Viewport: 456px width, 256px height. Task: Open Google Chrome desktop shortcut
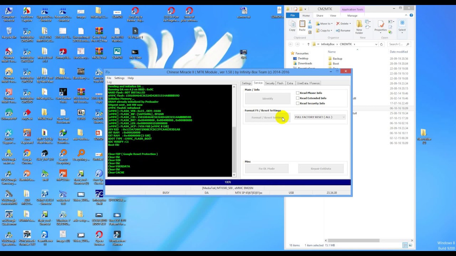pos(27,156)
